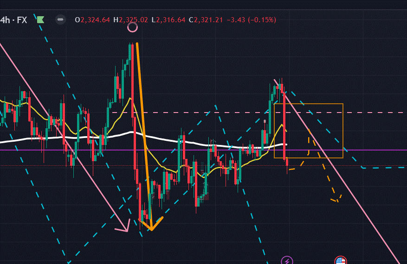Select the pink arrowhead at bottom left
The width and height of the screenshot is (407, 264).
[123, 227]
